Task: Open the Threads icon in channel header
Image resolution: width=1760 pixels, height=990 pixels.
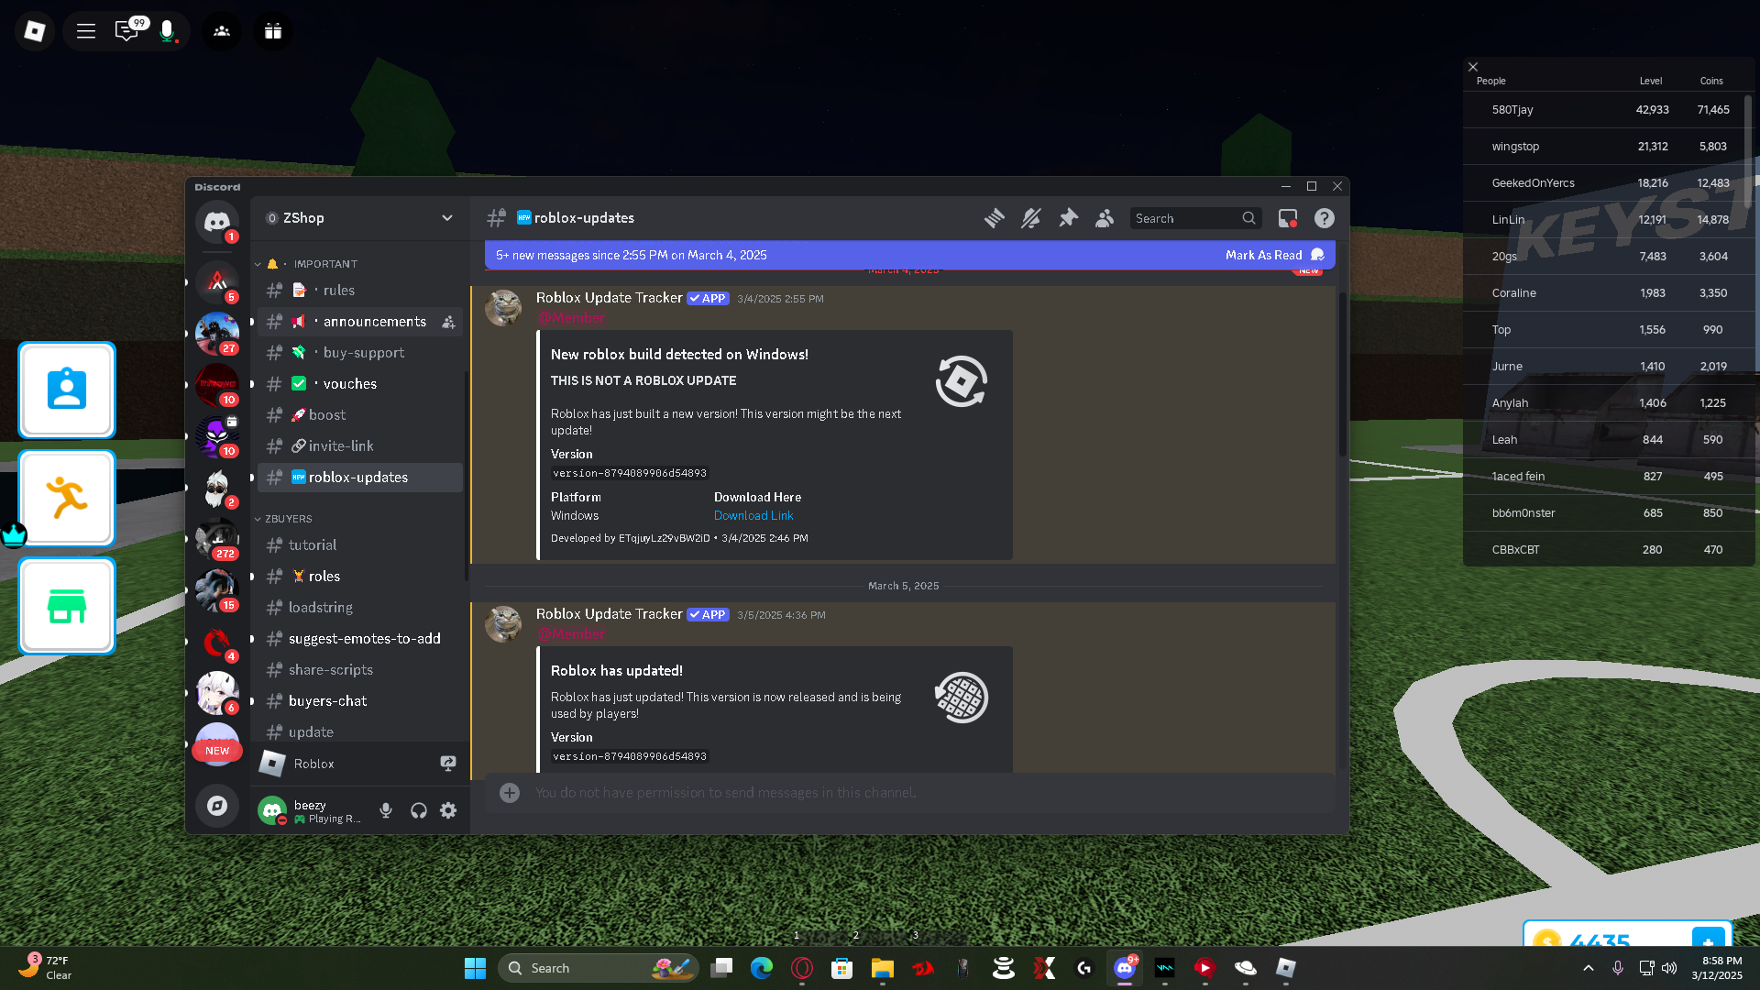Action: tap(995, 218)
